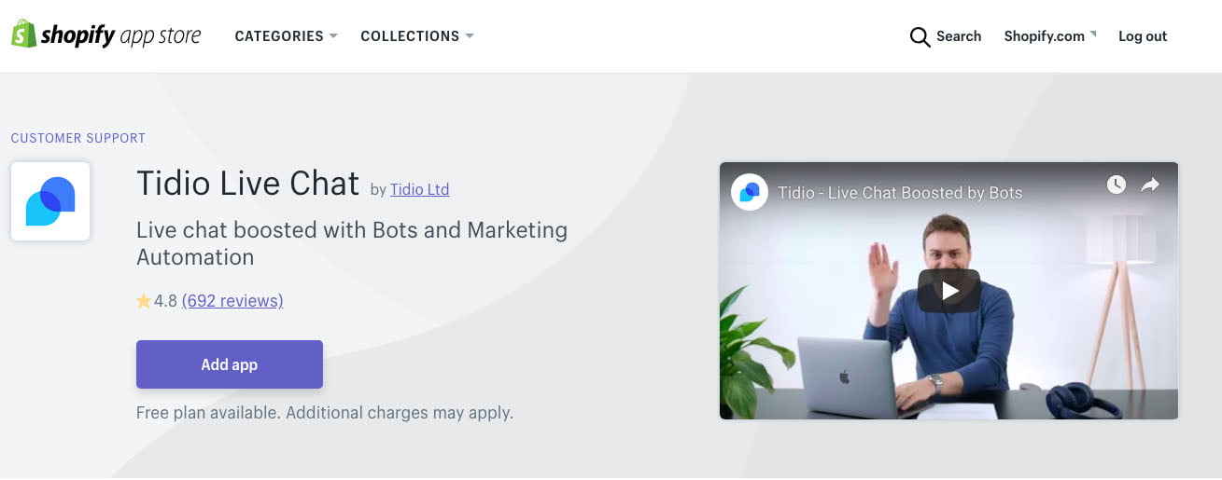Click the video title text

tap(900, 193)
